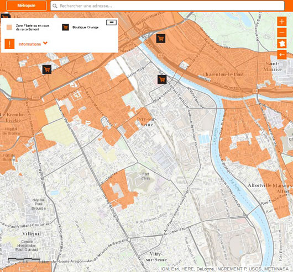Click the partially hidden cart marker behind legend
The height and width of the screenshot is (272, 293).
[x=5, y=16]
